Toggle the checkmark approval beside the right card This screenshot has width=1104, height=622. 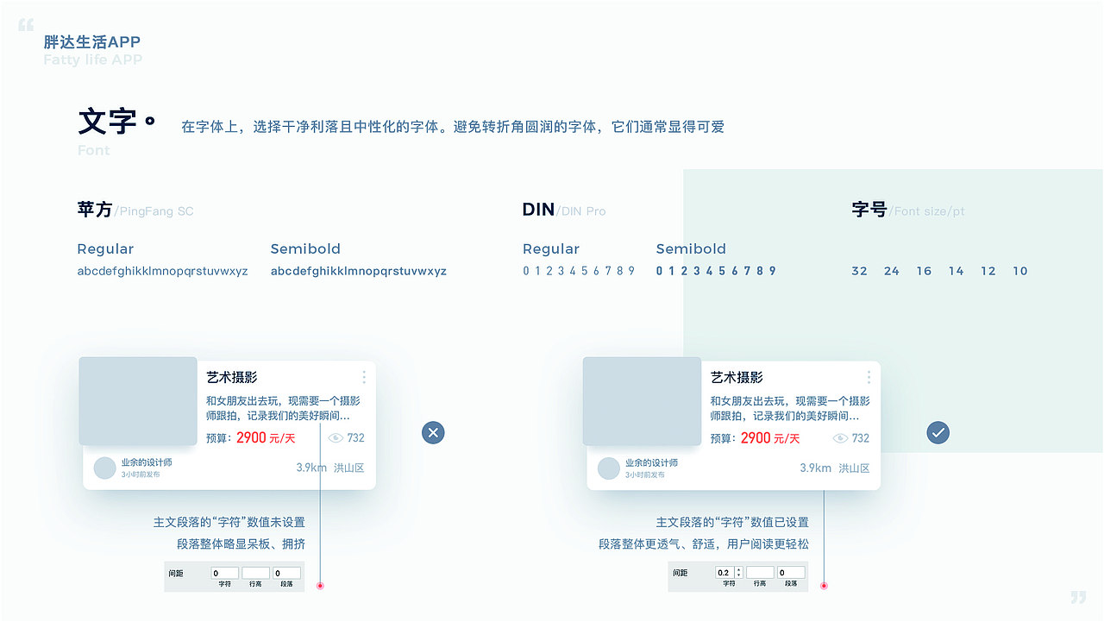tap(938, 432)
